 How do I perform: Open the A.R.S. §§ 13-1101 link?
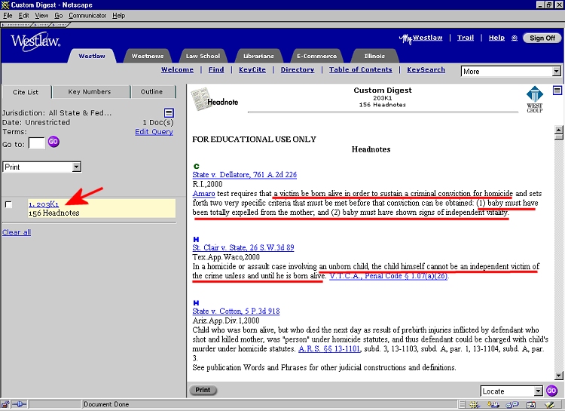(x=329, y=349)
